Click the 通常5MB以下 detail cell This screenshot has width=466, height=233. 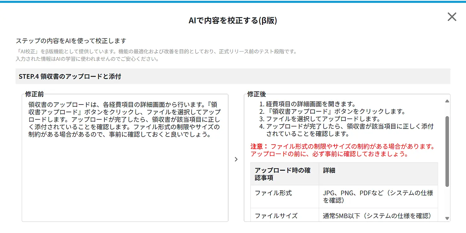coord(376,216)
